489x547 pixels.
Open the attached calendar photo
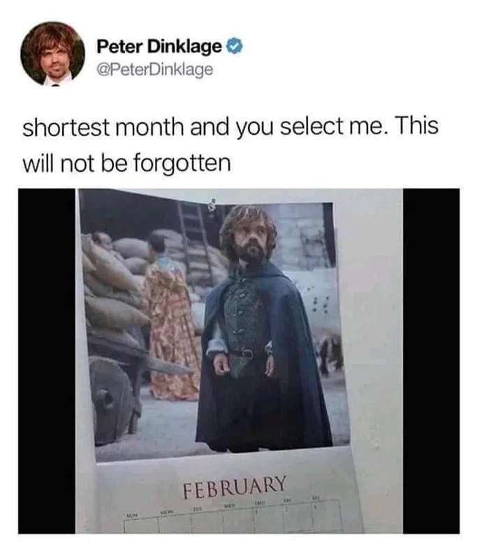click(x=239, y=360)
